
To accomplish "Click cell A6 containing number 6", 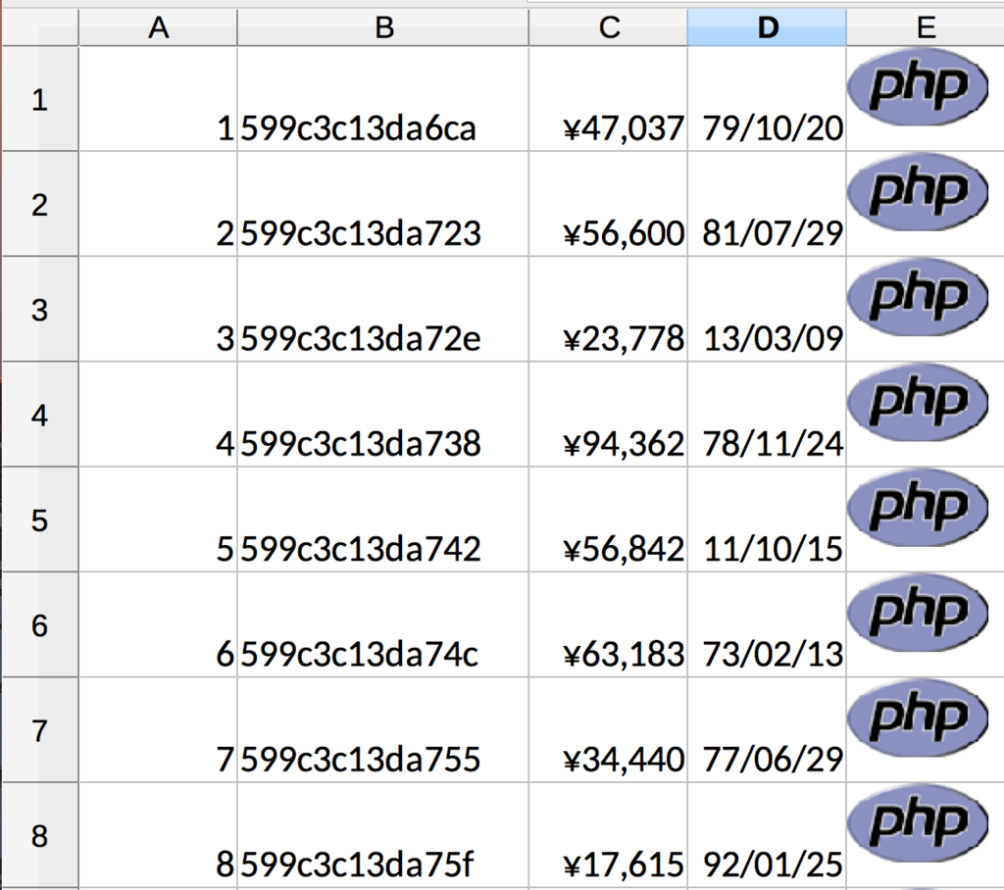I will tap(158, 625).
